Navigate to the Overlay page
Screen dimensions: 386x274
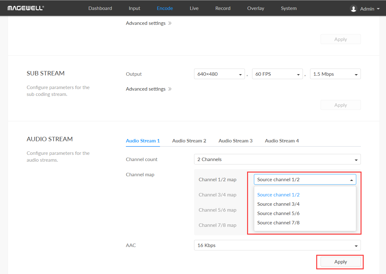(x=256, y=8)
